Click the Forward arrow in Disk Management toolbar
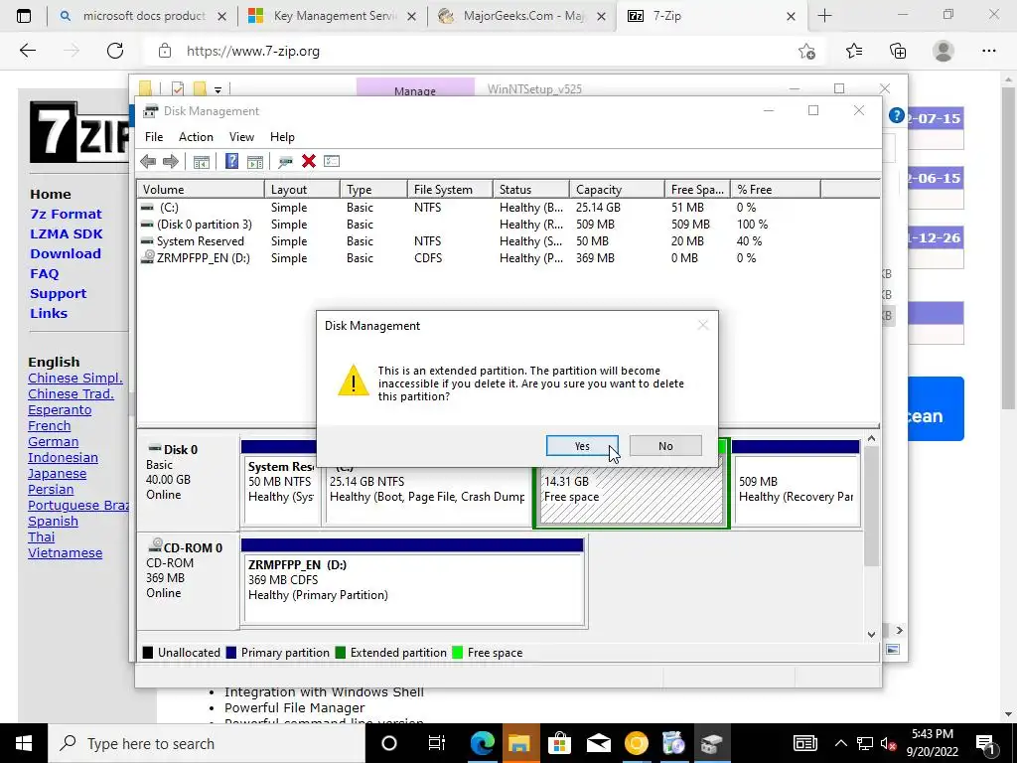 coord(171,162)
